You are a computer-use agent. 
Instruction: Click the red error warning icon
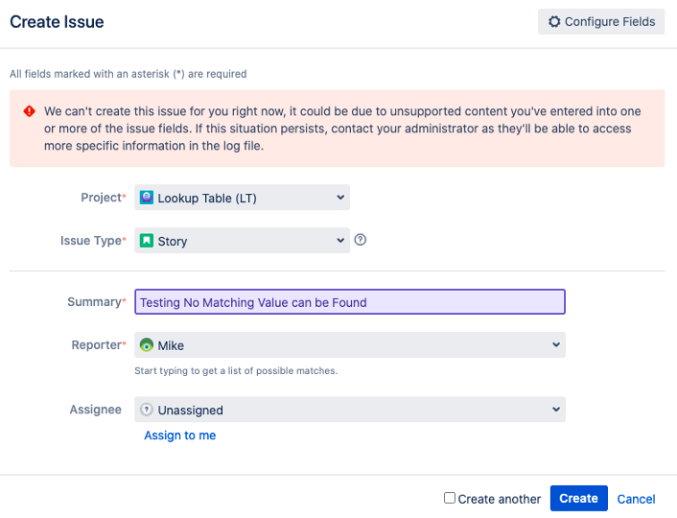[x=29, y=111]
